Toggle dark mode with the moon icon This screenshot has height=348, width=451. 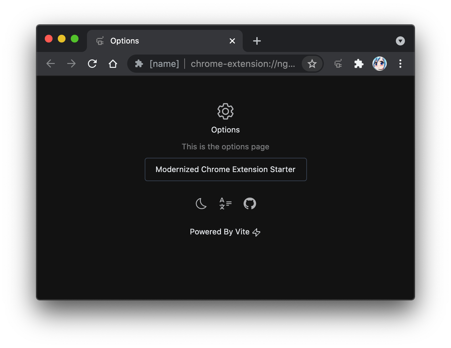click(201, 204)
